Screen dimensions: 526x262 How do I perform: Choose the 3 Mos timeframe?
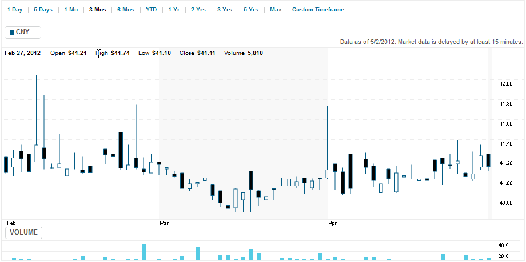click(97, 10)
